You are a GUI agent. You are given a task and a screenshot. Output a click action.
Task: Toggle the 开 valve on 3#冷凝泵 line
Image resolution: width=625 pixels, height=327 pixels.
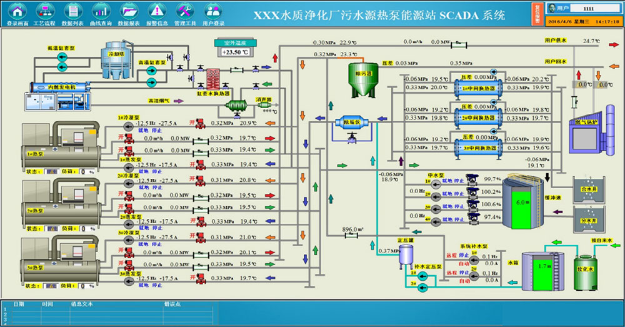click(x=201, y=238)
